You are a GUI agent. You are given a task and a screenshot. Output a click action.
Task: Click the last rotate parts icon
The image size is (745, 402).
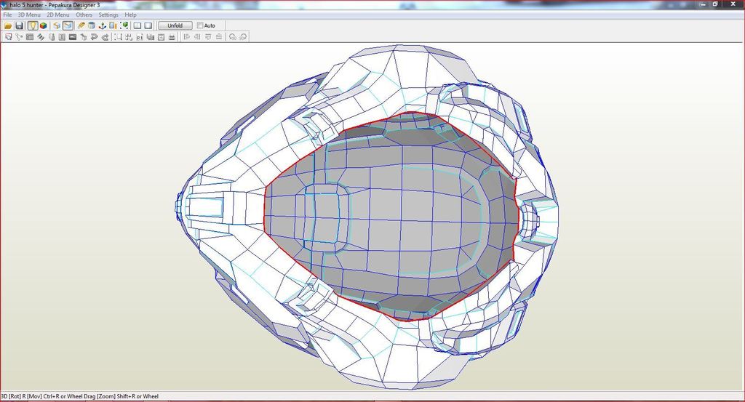243,37
